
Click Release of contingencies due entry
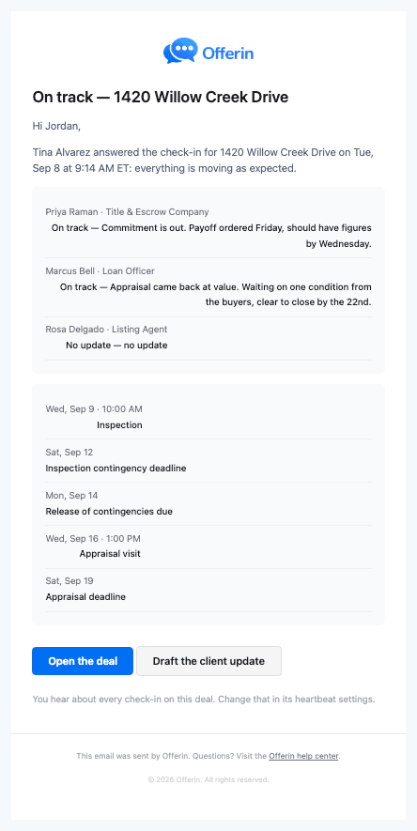pyautogui.click(x=208, y=504)
